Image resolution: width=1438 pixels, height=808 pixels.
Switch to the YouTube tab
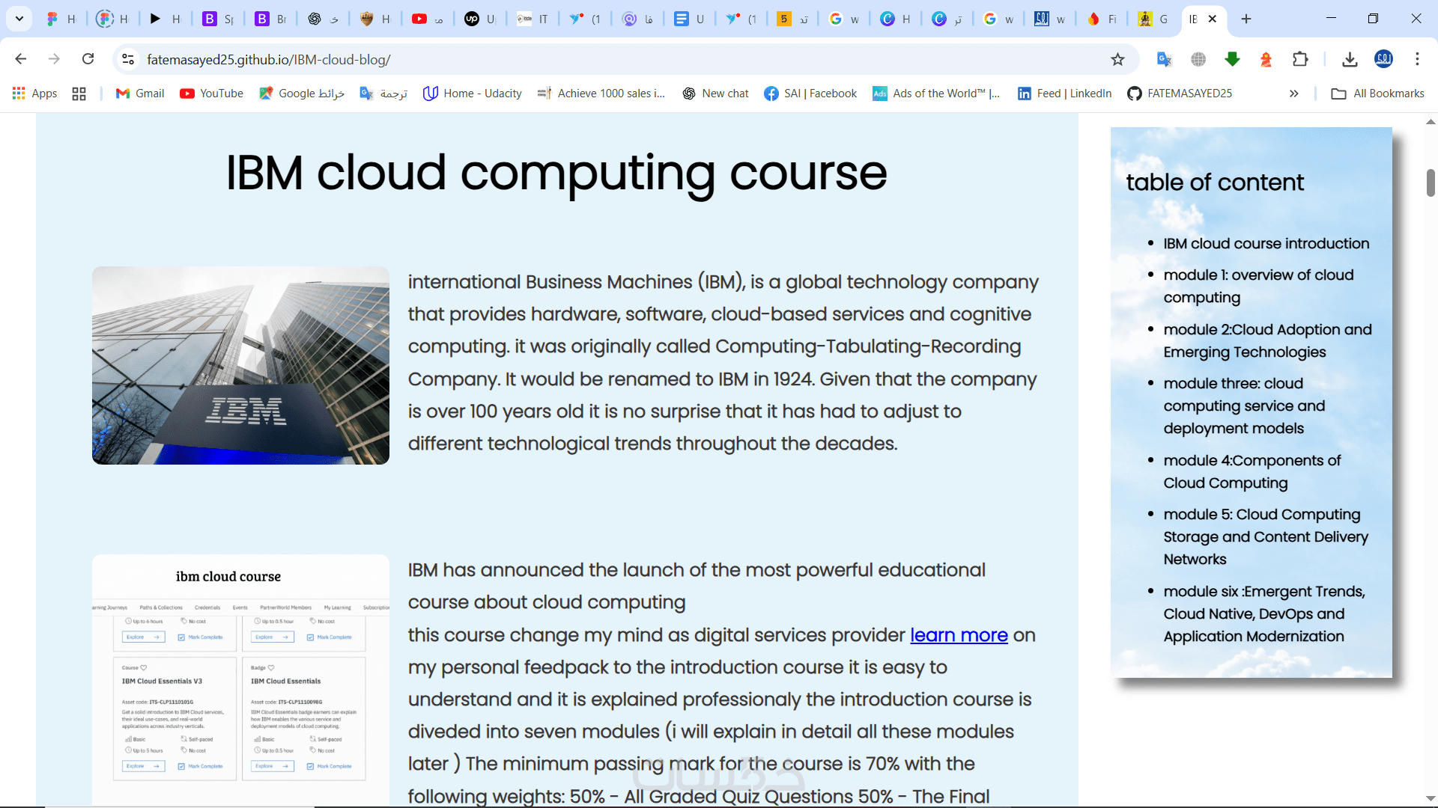pyautogui.click(x=428, y=19)
